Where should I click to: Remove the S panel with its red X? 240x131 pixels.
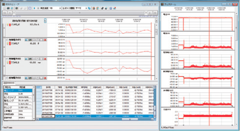pos(45,78)
